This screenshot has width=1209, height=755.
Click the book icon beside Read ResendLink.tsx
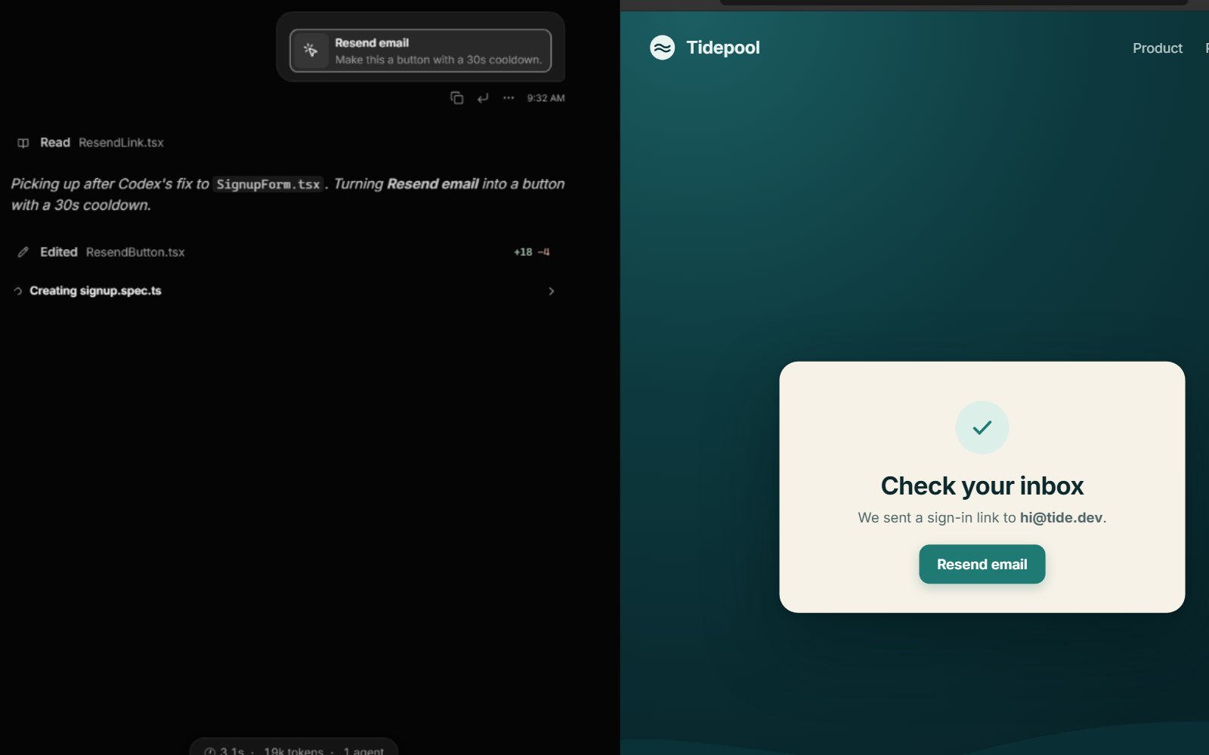[x=23, y=143]
